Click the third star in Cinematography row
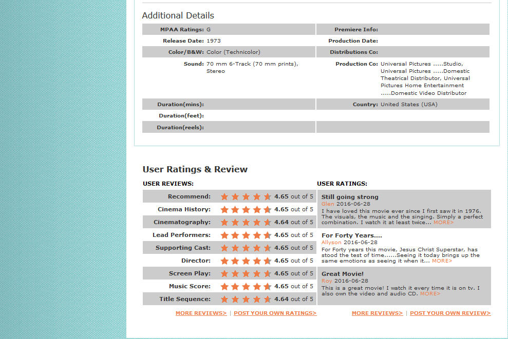Screen dimensions: 508x339 tap(246, 222)
